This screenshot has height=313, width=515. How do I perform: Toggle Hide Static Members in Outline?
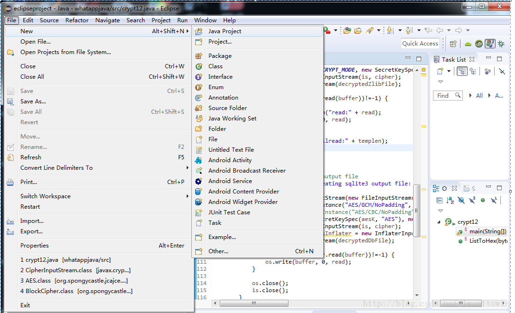tap(472, 200)
